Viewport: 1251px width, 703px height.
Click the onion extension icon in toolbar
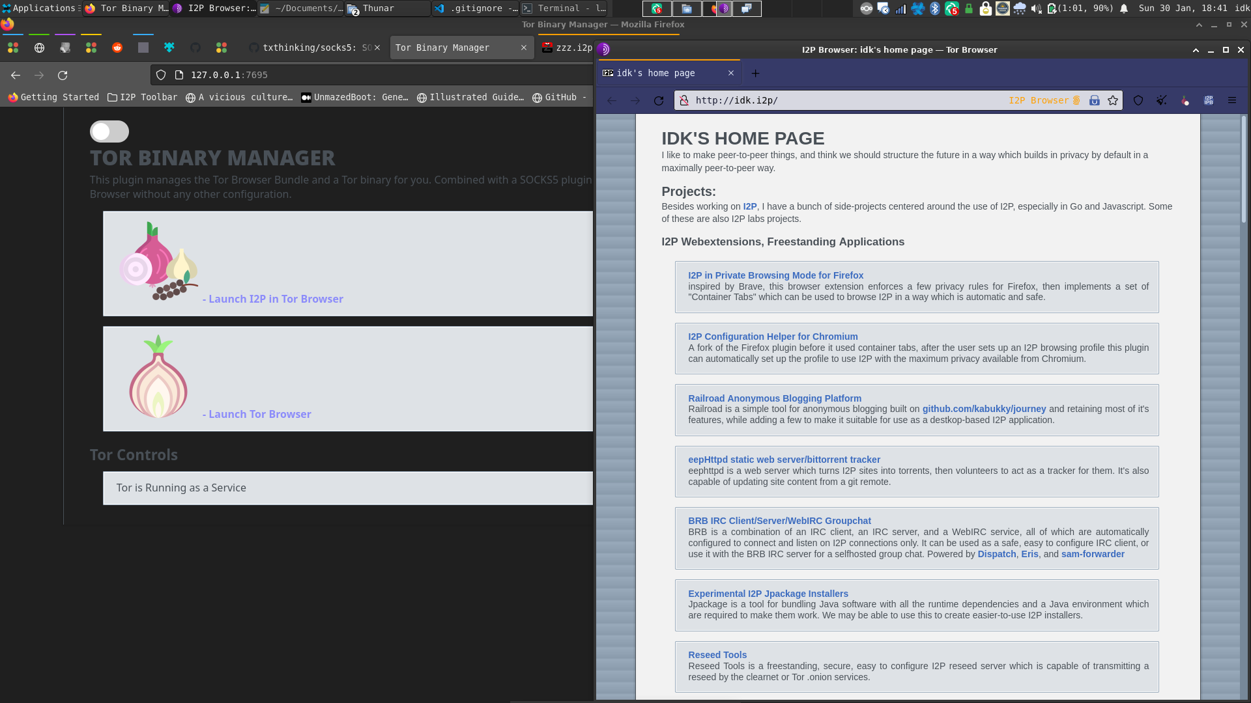[x=1185, y=100]
